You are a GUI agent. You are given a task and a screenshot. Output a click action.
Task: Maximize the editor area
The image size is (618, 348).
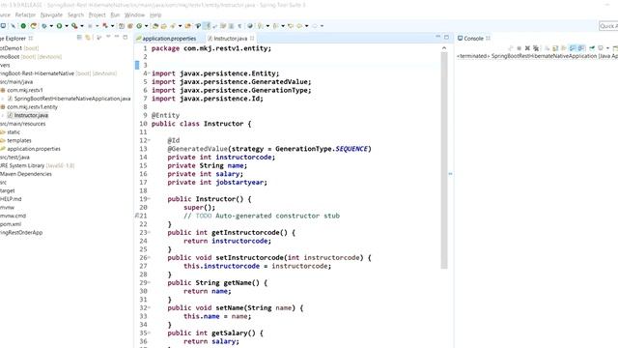446,37
